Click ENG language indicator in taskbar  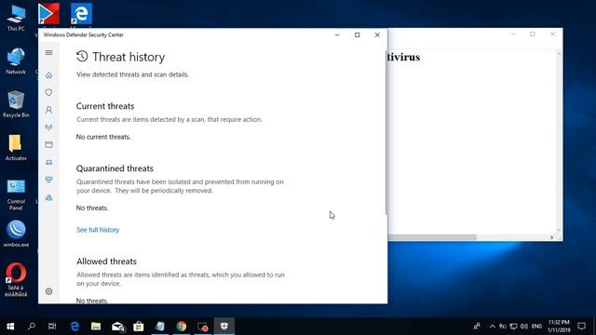tap(536, 327)
